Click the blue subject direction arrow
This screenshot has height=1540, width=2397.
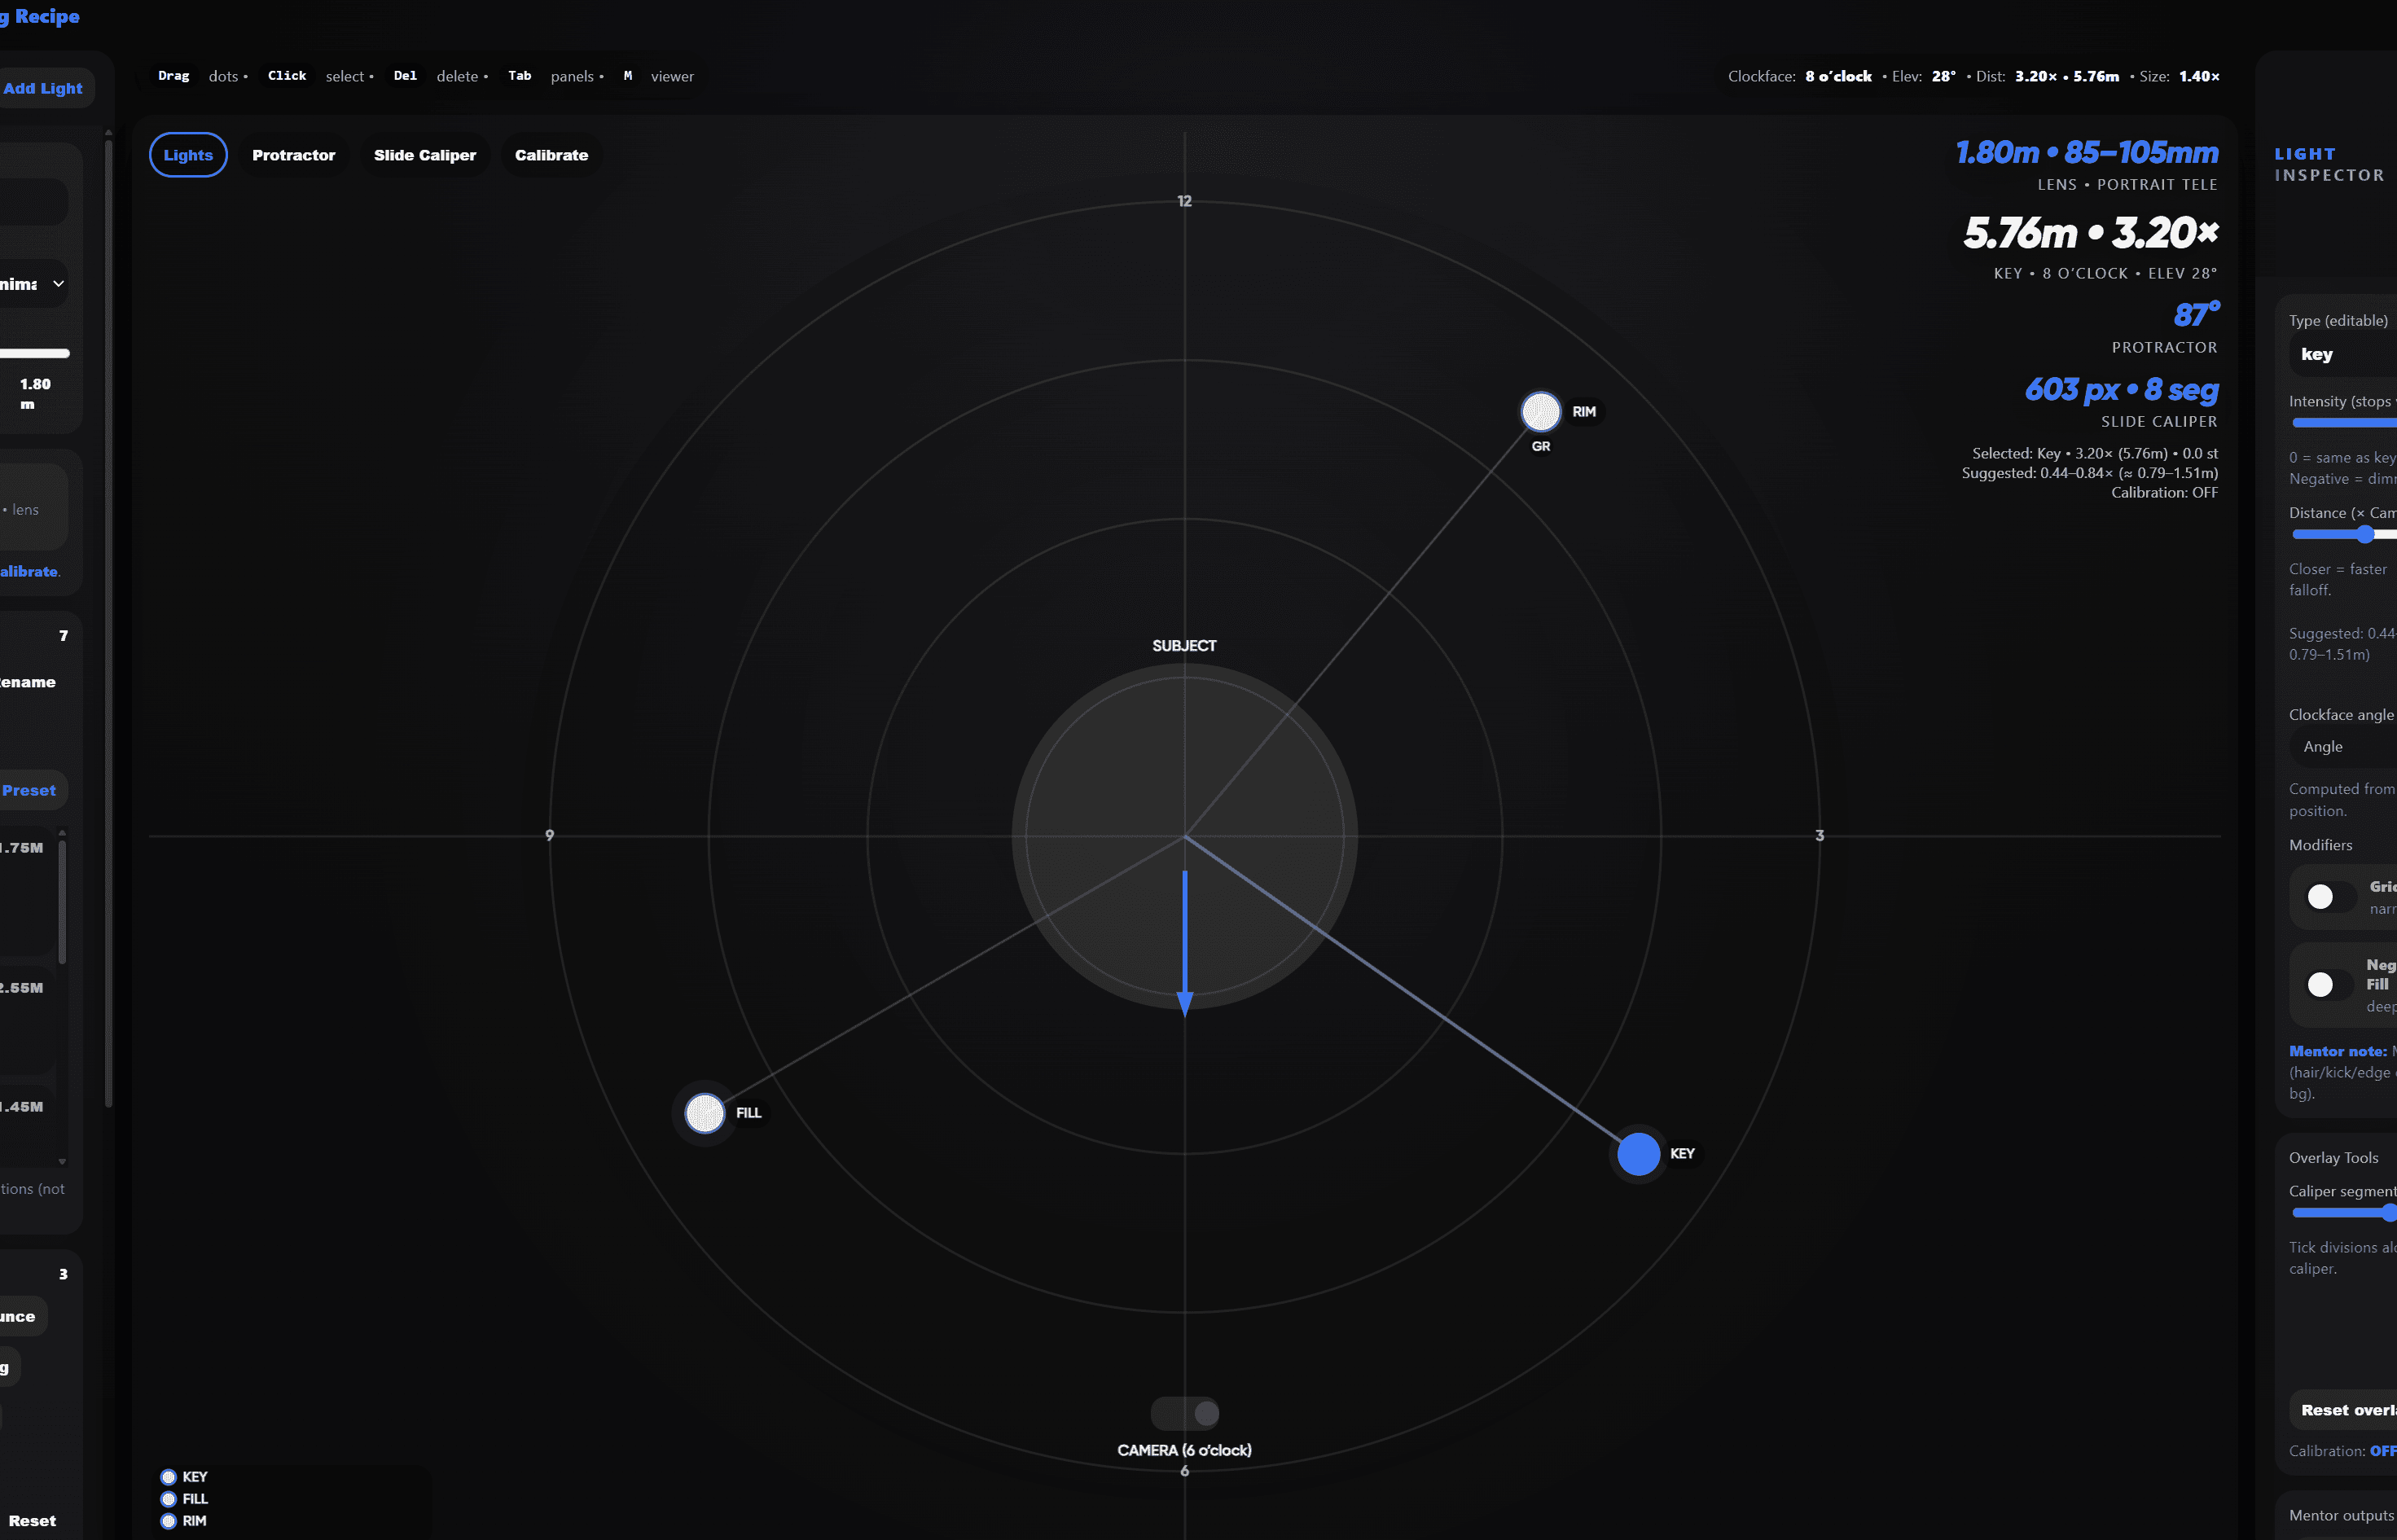(1185, 940)
